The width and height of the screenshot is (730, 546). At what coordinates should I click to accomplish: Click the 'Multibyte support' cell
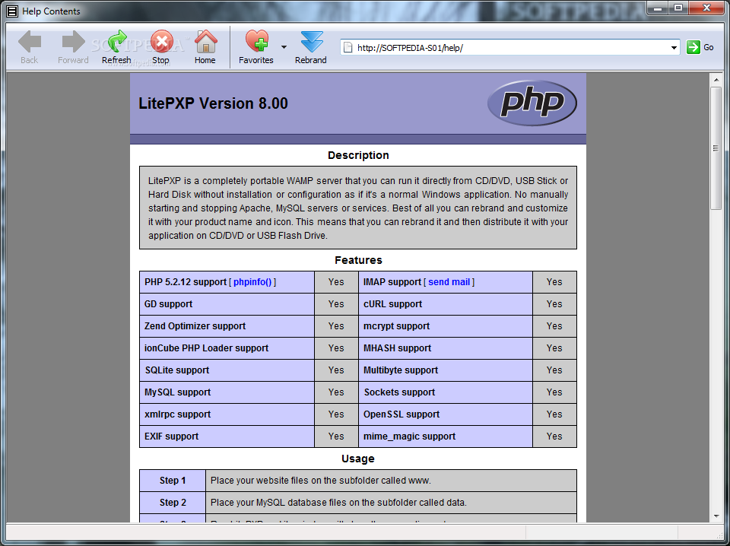[446, 370]
